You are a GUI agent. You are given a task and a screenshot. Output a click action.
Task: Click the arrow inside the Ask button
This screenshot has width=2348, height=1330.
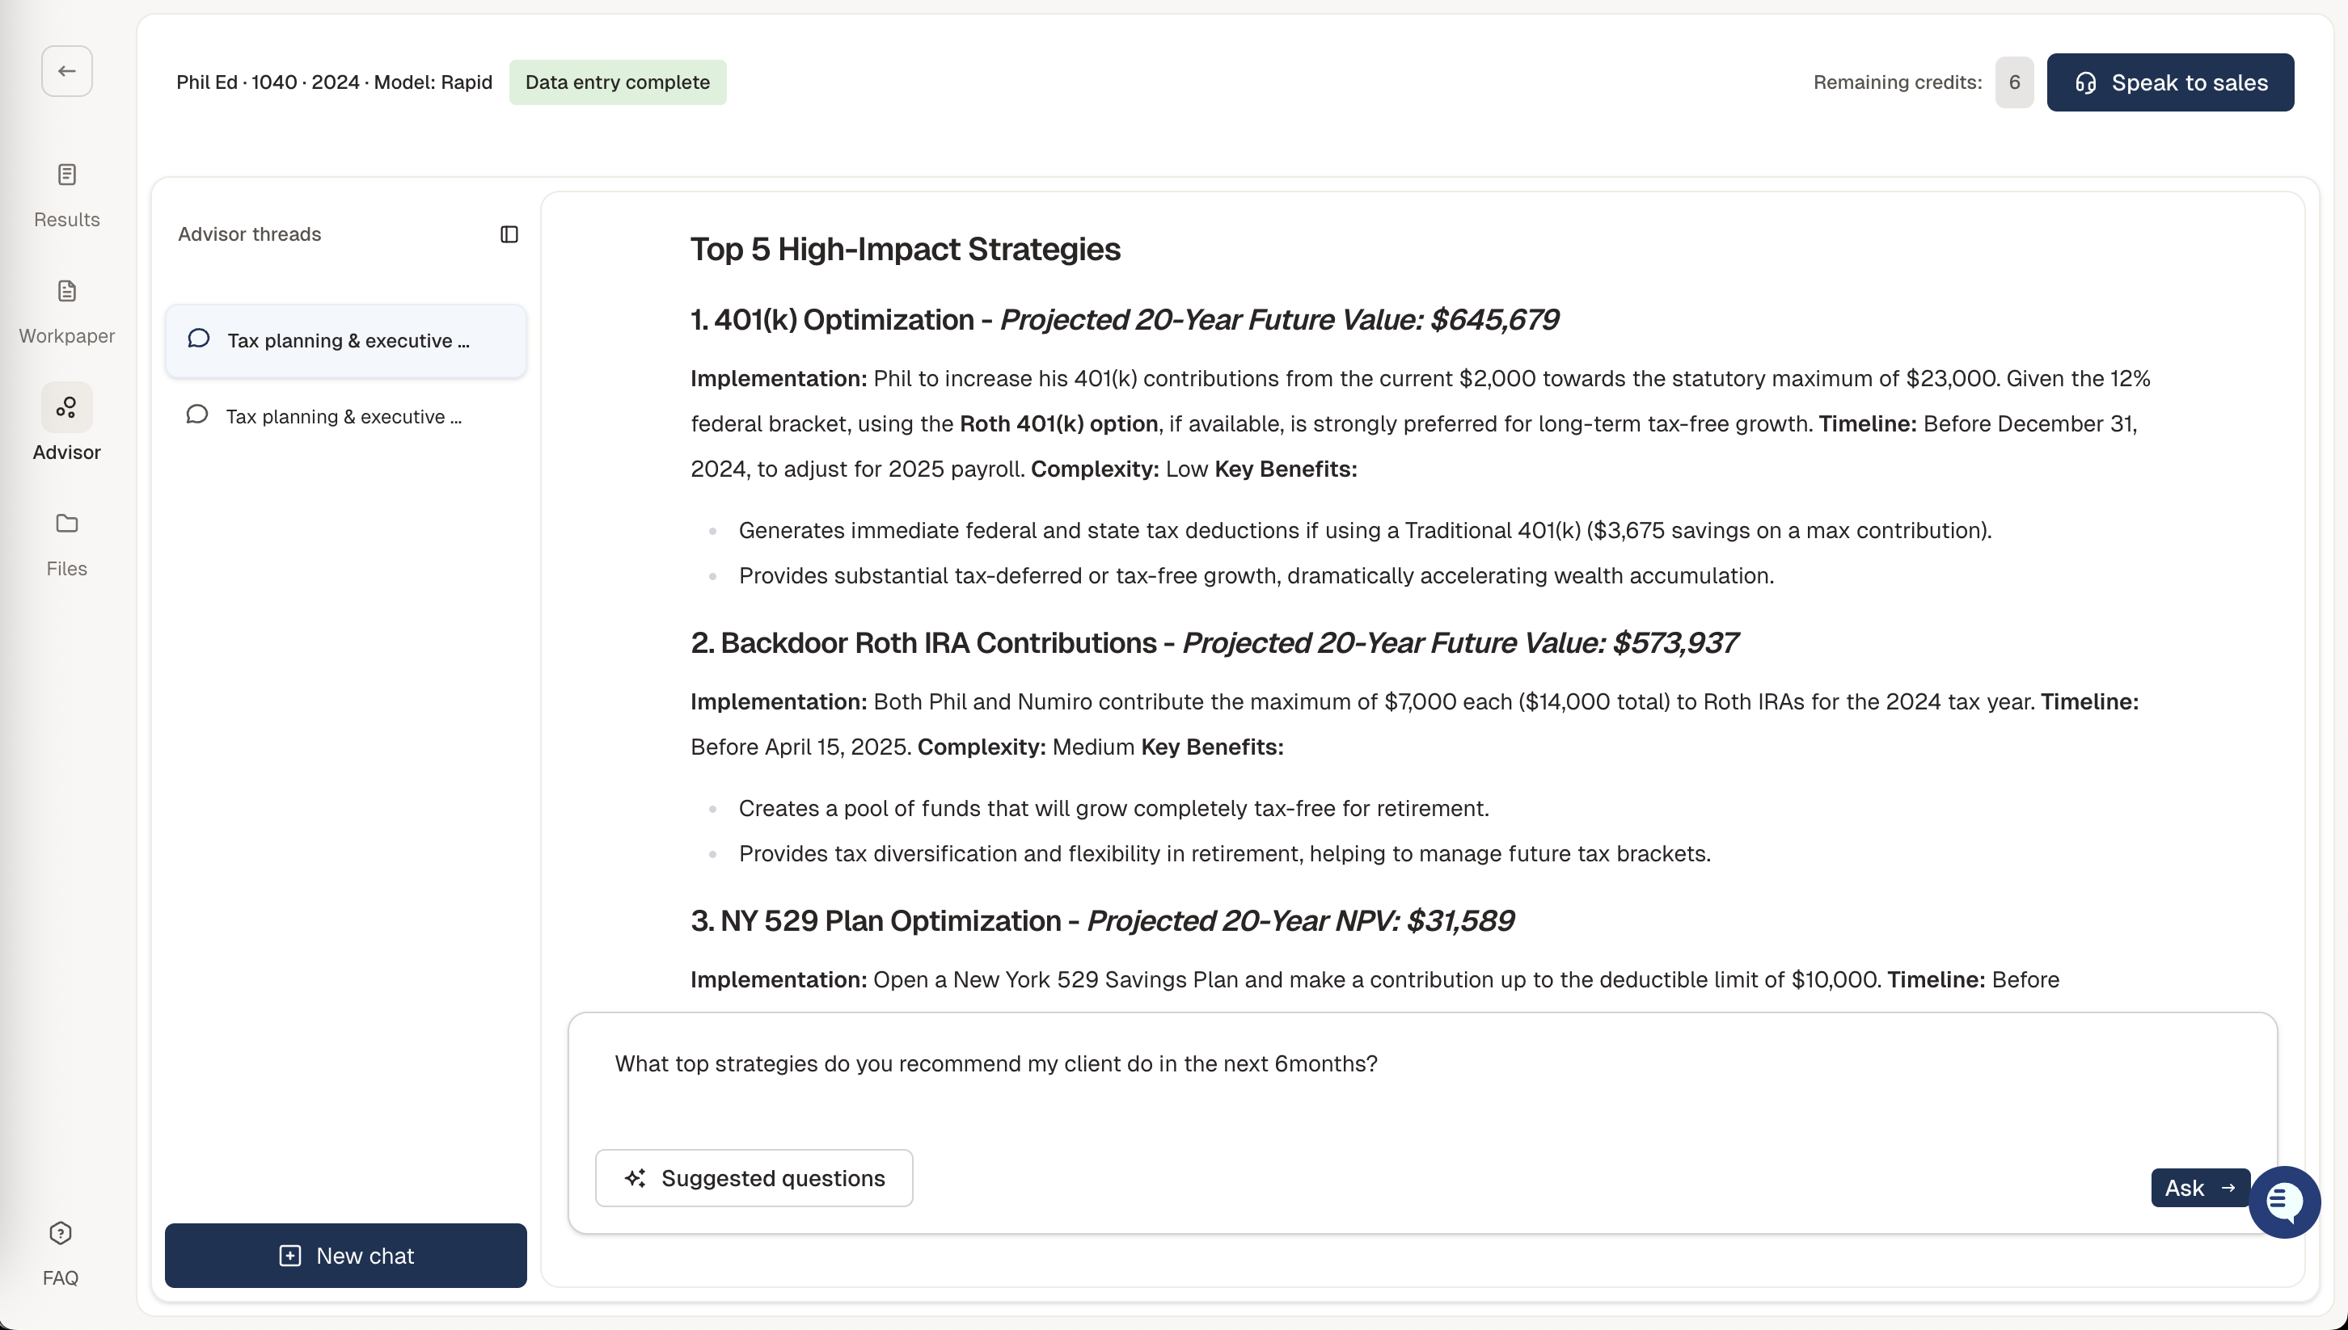pos(2230,1188)
